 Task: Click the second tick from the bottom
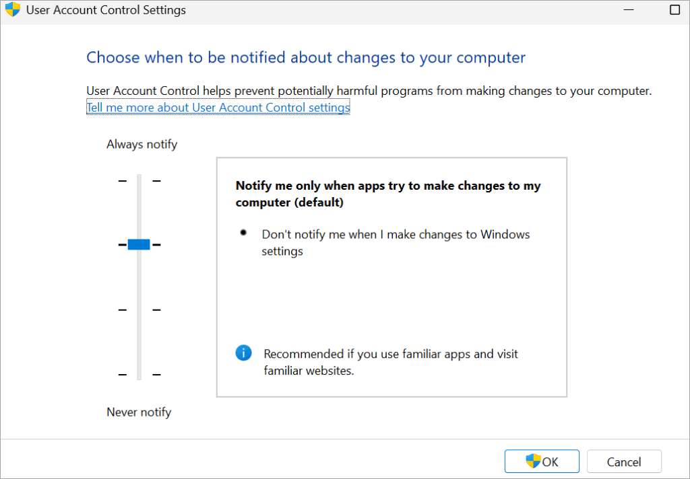click(138, 309)
